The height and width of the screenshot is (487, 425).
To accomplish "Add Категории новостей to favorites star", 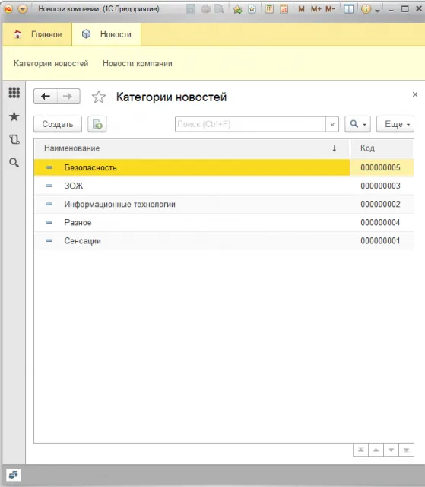I will (99, 97).
